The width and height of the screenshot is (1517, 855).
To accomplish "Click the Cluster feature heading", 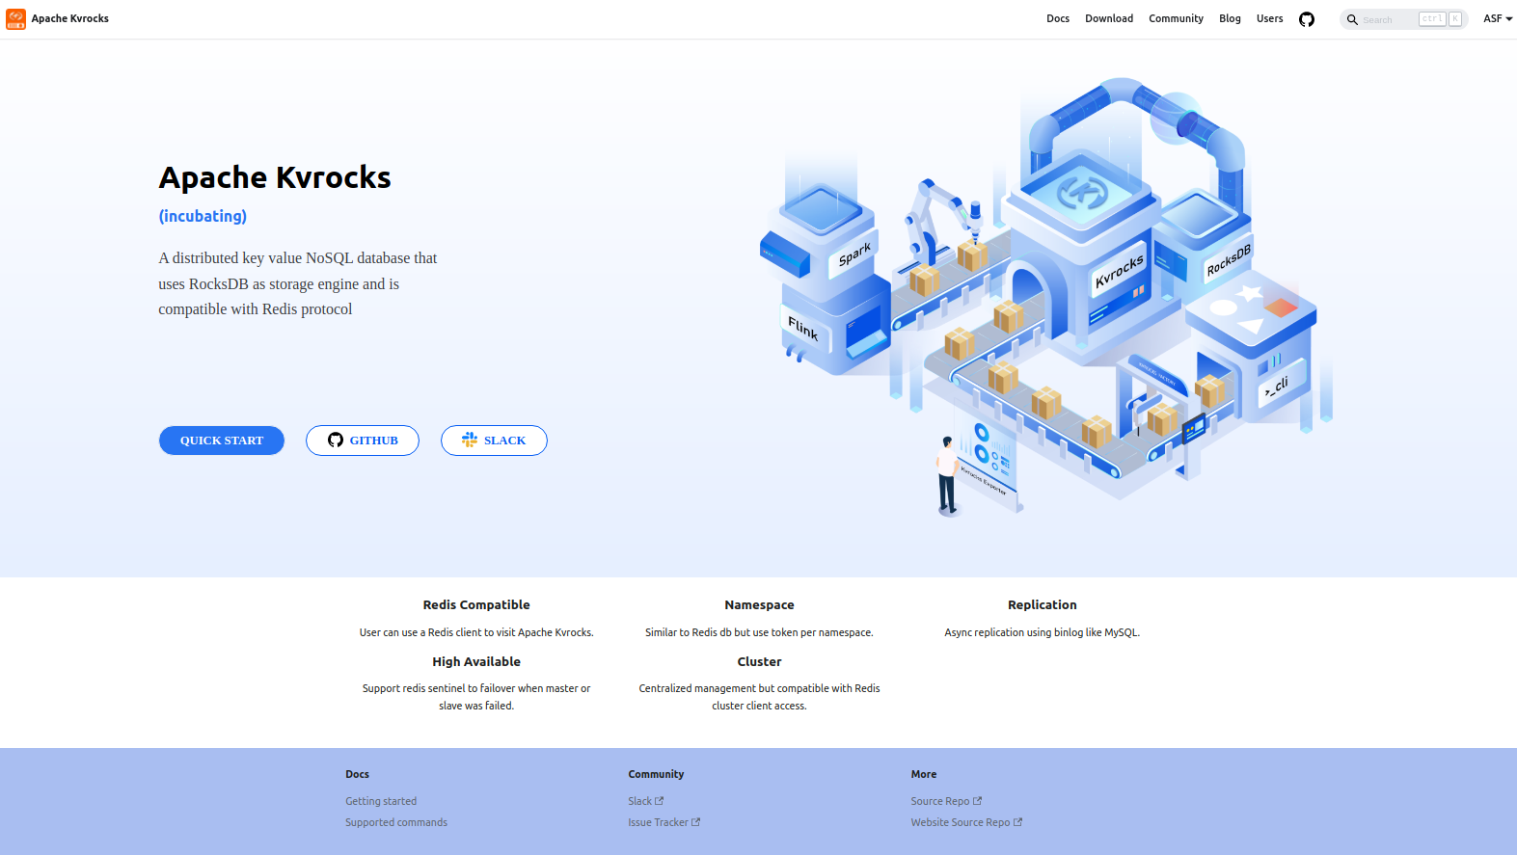I will [x=760, y=662].
